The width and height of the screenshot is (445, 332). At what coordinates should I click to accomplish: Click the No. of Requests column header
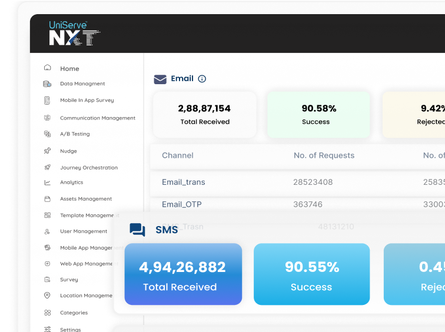click(x=324, y=155)
